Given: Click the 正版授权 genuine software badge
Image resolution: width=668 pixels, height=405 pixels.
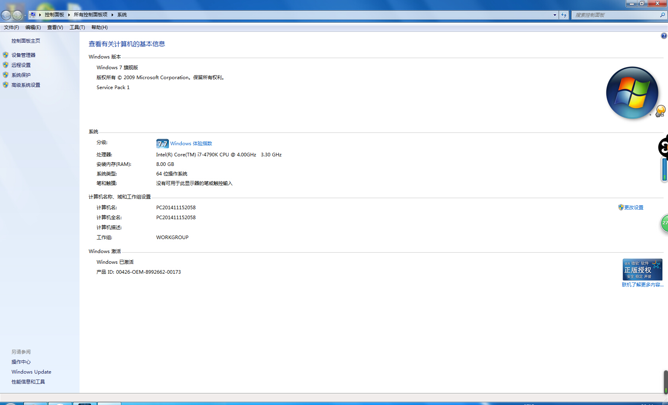Looking at the screenshot, I should [642, 270].
